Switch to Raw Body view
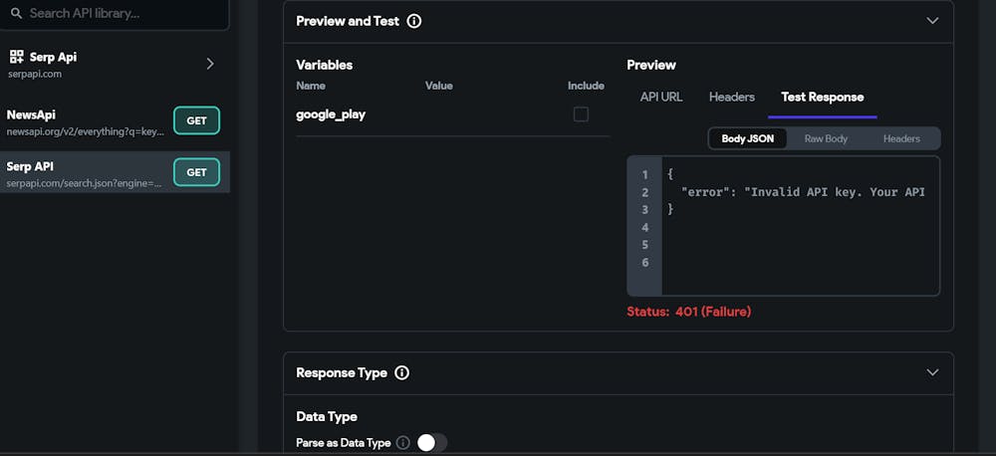This screenshot has height=456, width=996. 826,138
